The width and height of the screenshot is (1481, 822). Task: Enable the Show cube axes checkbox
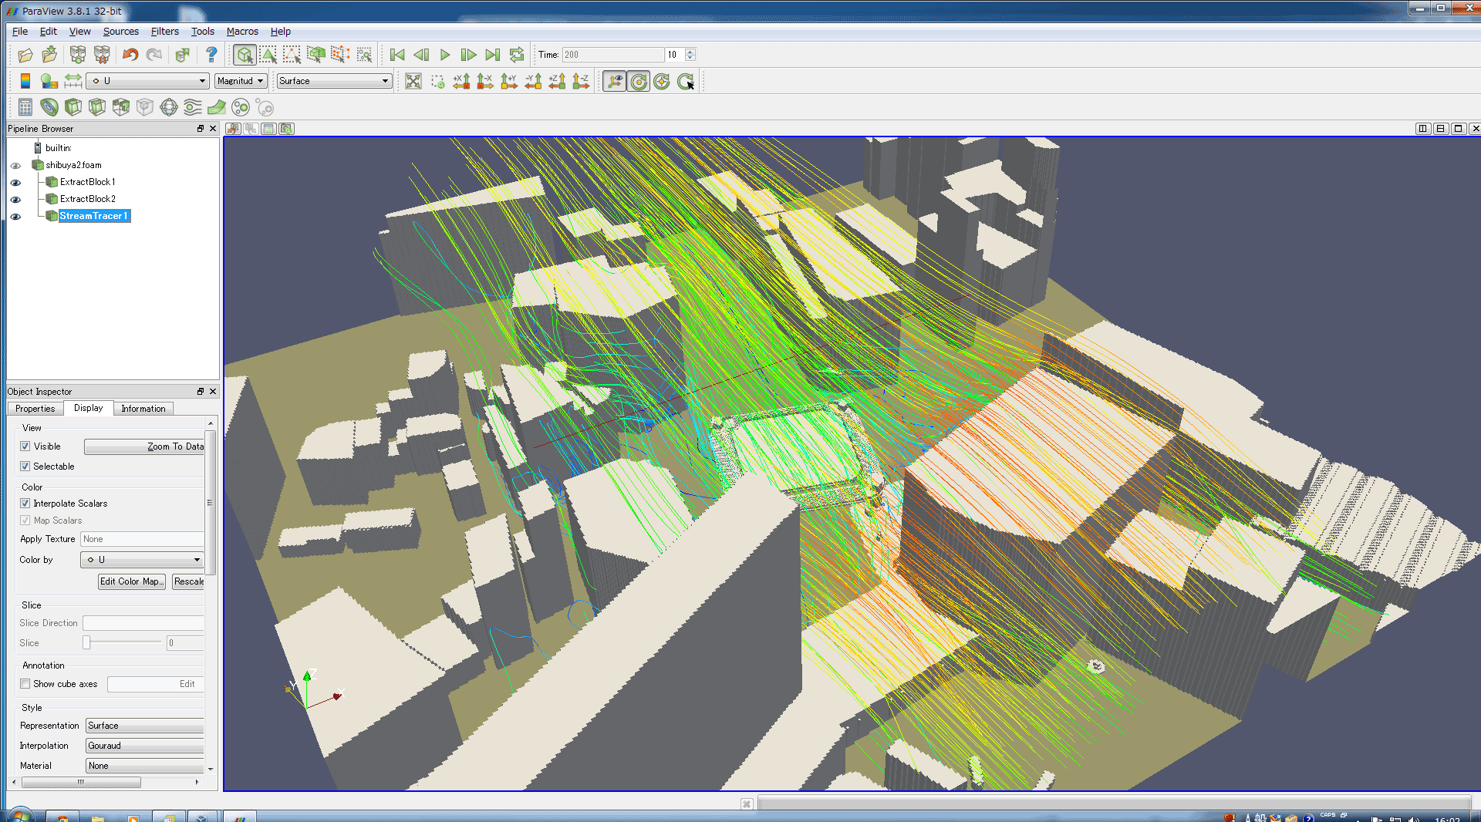[25, 684]
